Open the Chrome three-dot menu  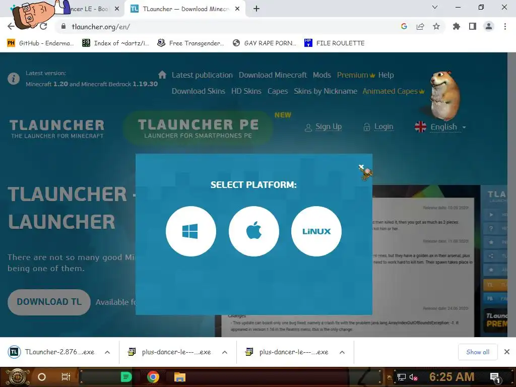pyautogui.click(x=505, y=26)
